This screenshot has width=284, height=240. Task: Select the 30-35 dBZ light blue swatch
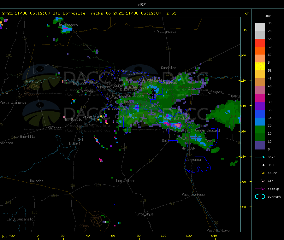pyautogui.click(x=260, y=122)
